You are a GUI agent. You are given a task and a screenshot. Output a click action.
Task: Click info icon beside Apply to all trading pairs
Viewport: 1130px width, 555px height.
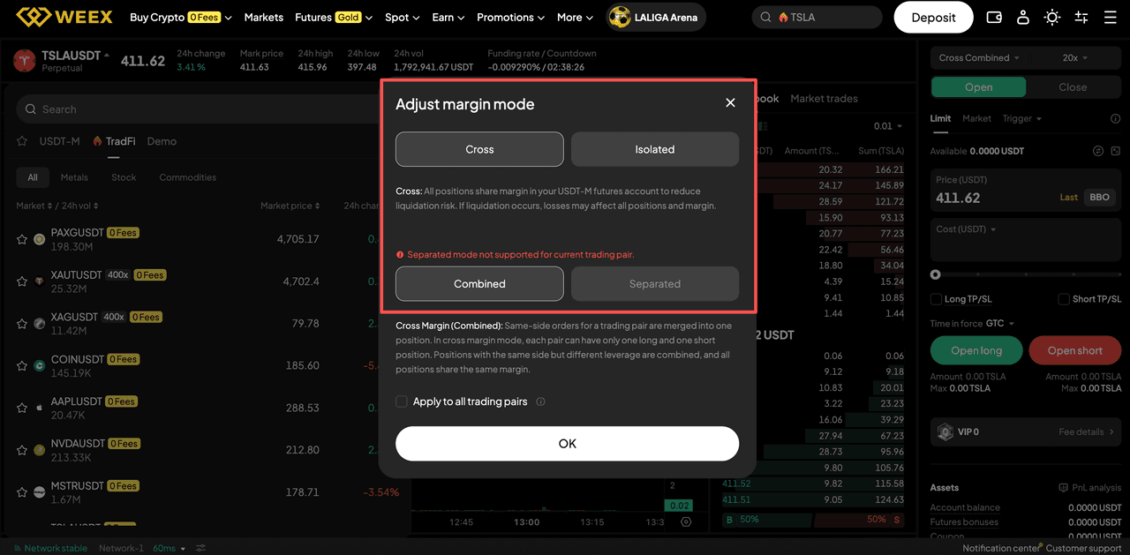click(x=540, y=401)
